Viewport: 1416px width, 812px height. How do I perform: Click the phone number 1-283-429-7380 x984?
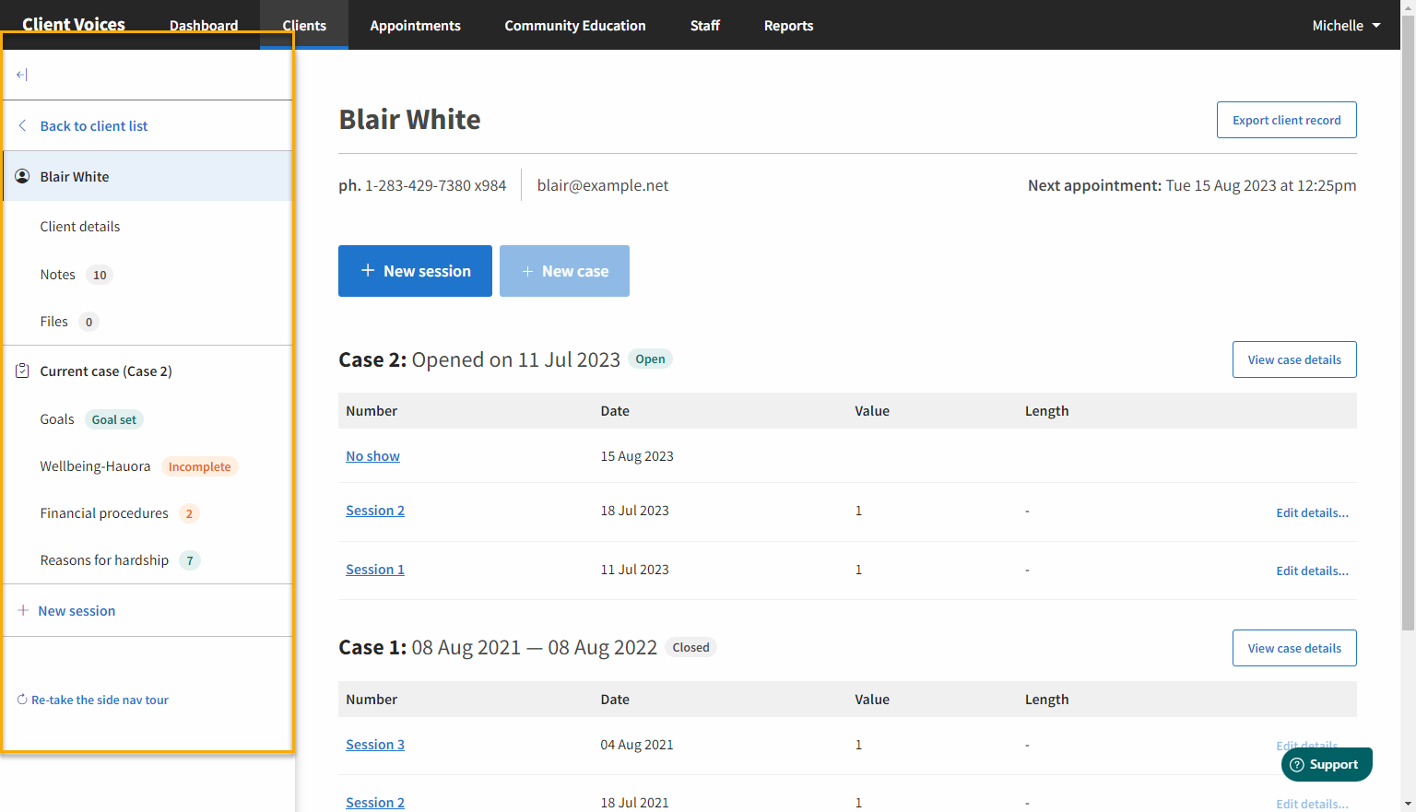435,185
